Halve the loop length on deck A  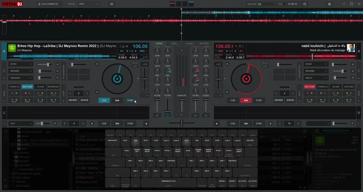[x=70, y=93]
